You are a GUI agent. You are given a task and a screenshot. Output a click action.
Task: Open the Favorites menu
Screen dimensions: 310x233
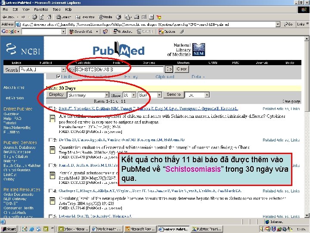pos(41,9)
